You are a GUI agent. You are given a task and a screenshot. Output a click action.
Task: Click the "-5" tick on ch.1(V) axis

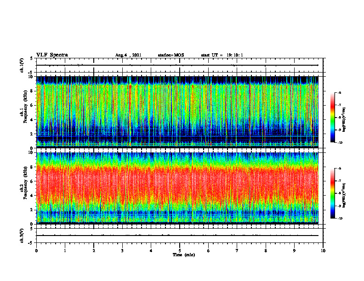coord(31,73)
